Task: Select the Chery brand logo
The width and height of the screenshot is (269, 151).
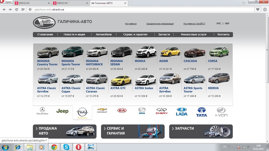Action: (162, 111)
